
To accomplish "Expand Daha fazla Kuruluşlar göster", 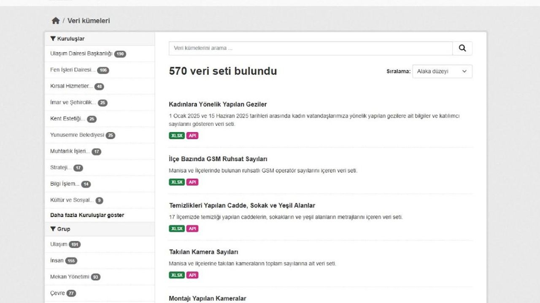I will pos(87,215).
